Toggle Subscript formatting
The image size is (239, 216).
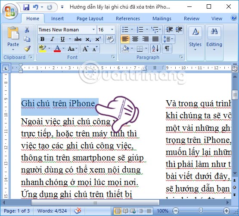click(88, 39)
